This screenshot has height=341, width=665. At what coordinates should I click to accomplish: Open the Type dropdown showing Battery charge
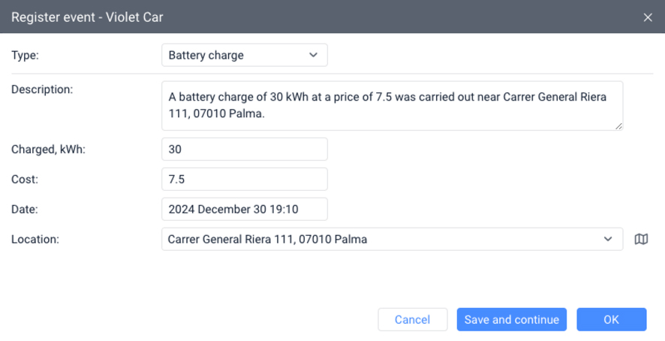(x=244, y=55)
